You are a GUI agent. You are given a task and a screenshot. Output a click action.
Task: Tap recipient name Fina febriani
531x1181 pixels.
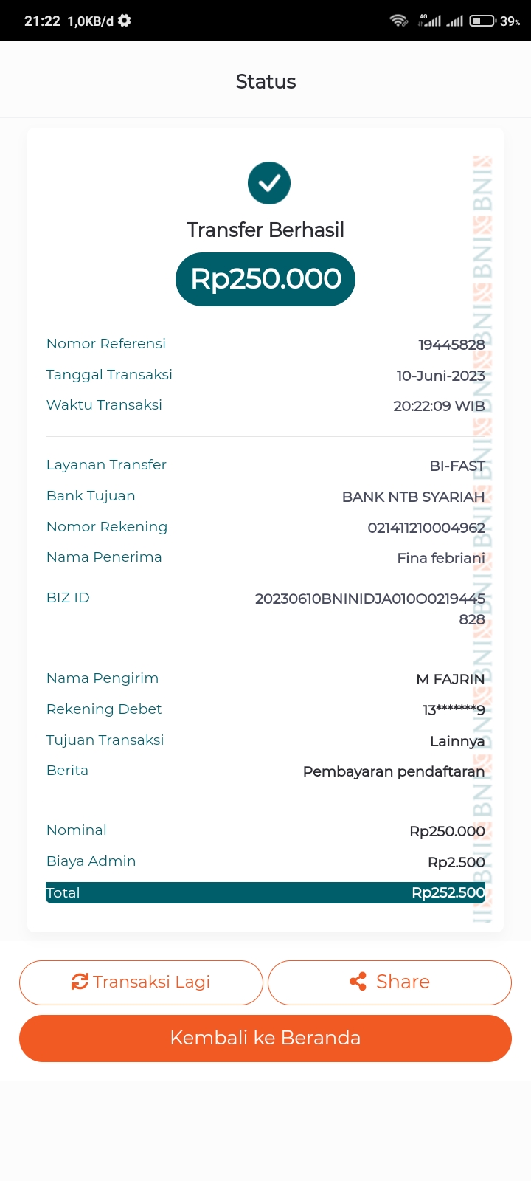441,559
